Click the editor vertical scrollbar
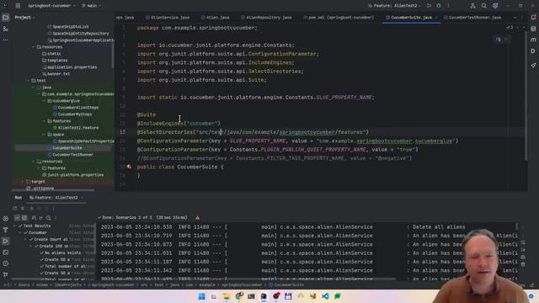539x303 pixels. pos(526,96)
